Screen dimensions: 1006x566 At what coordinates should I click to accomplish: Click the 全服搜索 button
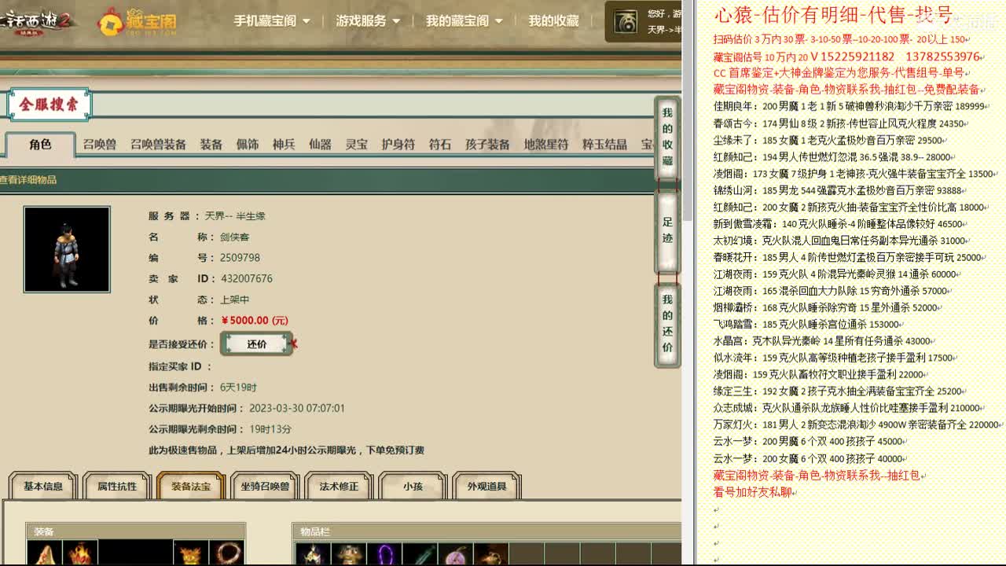(50, 105)
